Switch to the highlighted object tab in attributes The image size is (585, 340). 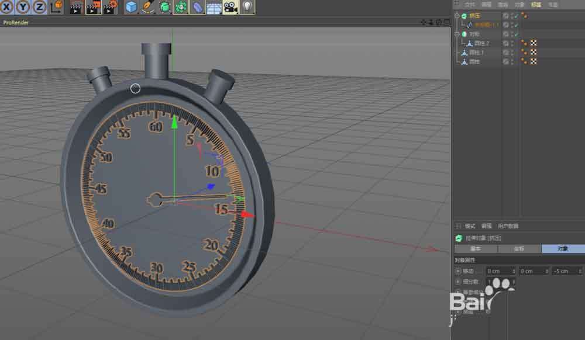pyautogui.click(x=562, y=248)
